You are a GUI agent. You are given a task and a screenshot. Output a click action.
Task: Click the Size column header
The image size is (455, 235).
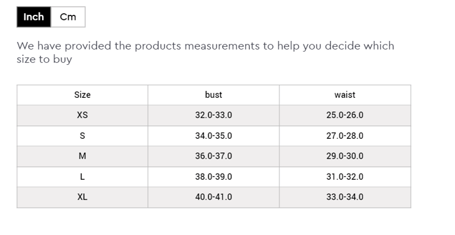pos(82,95)
